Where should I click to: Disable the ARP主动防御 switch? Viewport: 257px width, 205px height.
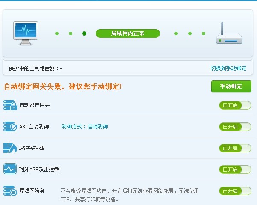[235, 127]
